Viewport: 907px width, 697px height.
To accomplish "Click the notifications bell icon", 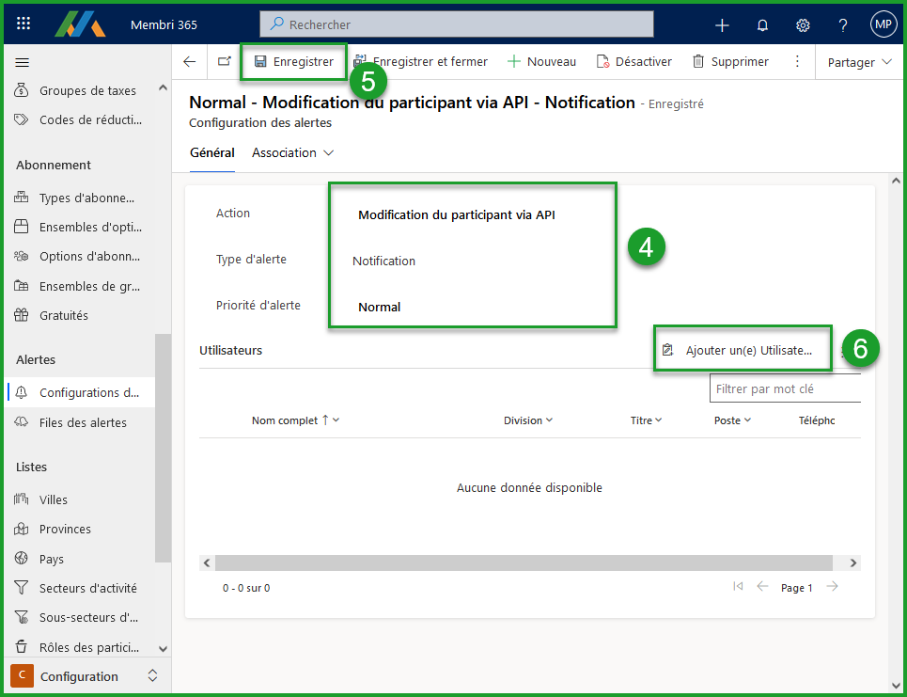I will coord(762,24).
